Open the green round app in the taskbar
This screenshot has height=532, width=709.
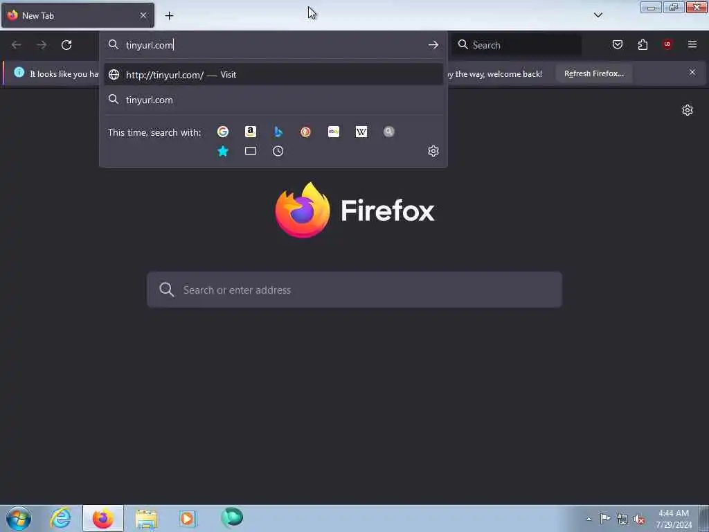pyautogui.click(x=231, y=517)
